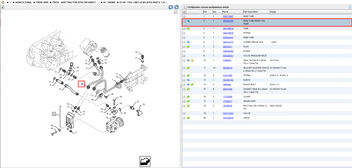Open part number 504146519 link

point(228,29)
